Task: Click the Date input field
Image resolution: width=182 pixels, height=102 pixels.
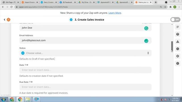Action: pyautogui.click(x=85, y=70)
